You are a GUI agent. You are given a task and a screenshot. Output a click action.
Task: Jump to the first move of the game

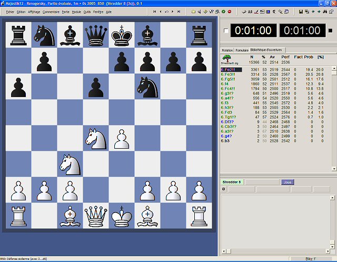[x=154, y=11]
